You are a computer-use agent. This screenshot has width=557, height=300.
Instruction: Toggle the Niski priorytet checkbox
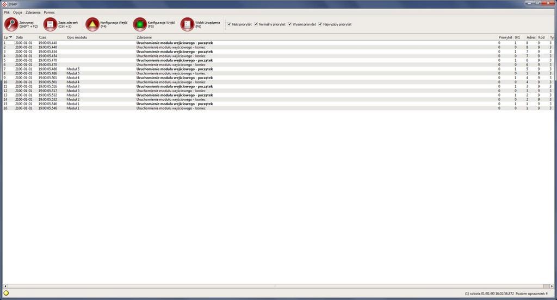click(229, 24)
